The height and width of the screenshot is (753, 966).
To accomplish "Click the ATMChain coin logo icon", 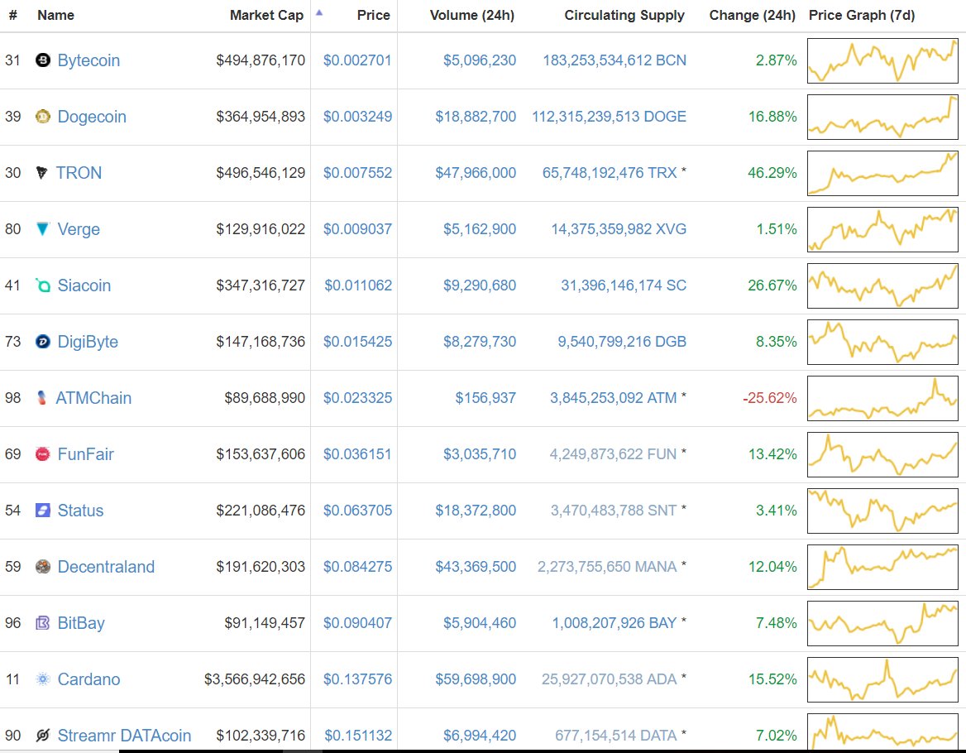I will click(x=41, y=397).
